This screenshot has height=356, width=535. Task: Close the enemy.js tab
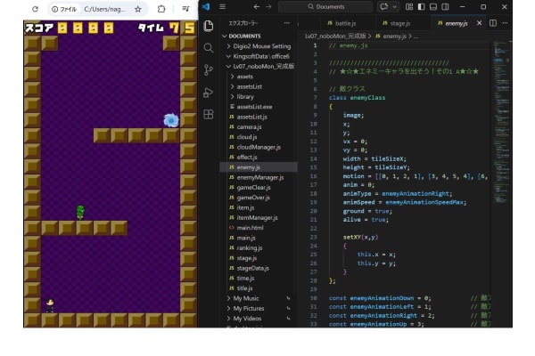(480, 23)
